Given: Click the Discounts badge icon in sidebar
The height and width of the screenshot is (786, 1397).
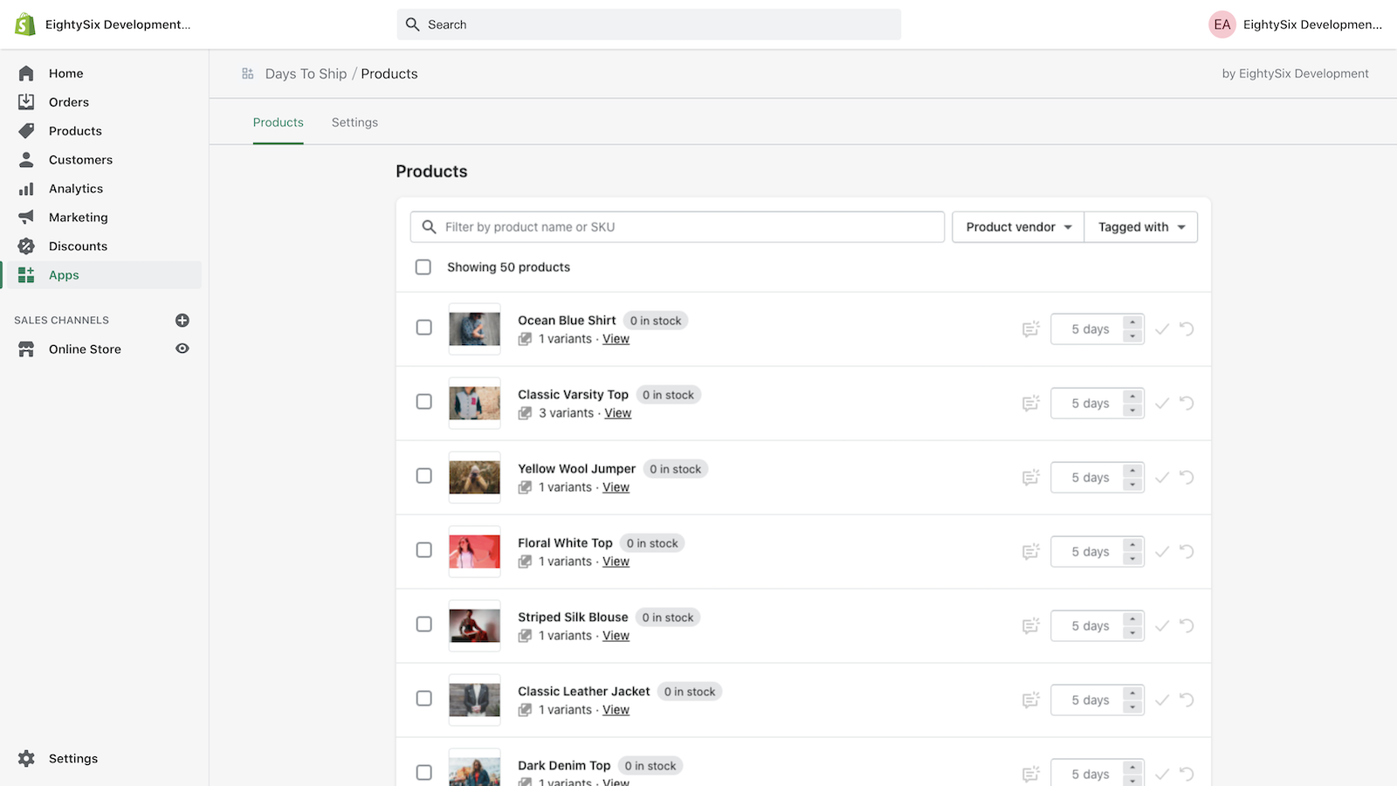Looking at the screenshot, I should pyautogui.click(x=26, y=246).
